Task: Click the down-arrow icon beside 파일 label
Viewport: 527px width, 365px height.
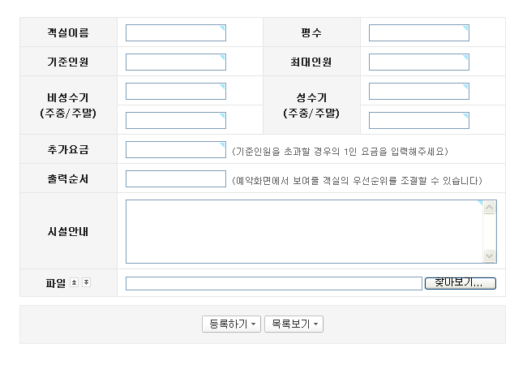Action: pos(86,282)
